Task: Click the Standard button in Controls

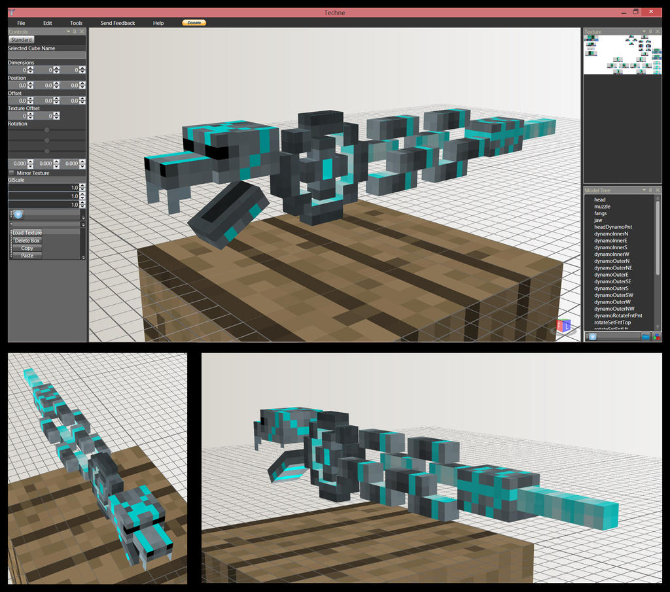Action: (22, 40)
